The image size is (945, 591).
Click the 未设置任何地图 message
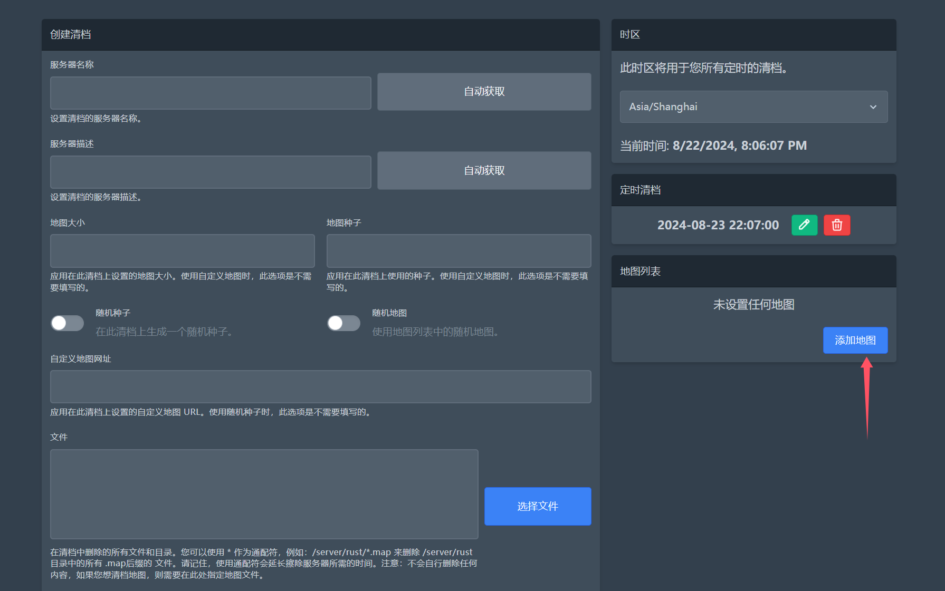[753, 305]
